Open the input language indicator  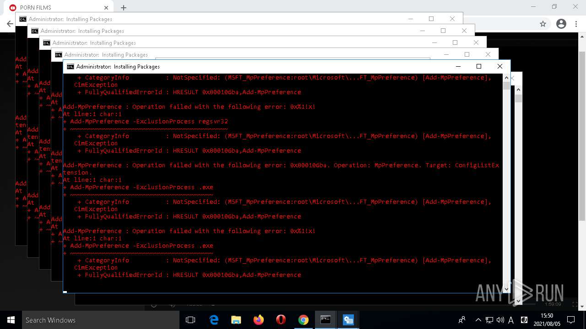click(x=511, y=320)
